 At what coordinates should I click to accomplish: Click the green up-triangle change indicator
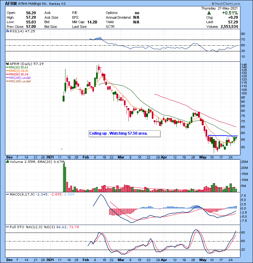209,13
